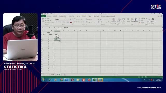Open the Merge & Center dropdown arrow

[96, 22]
